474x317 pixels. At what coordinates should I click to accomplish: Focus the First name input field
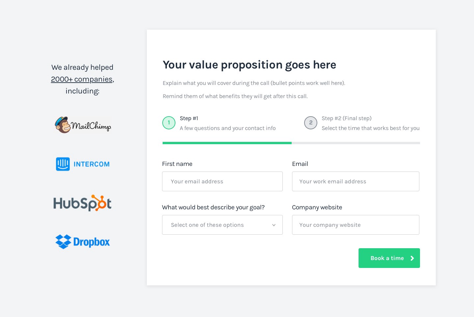(x=222, y=181)
